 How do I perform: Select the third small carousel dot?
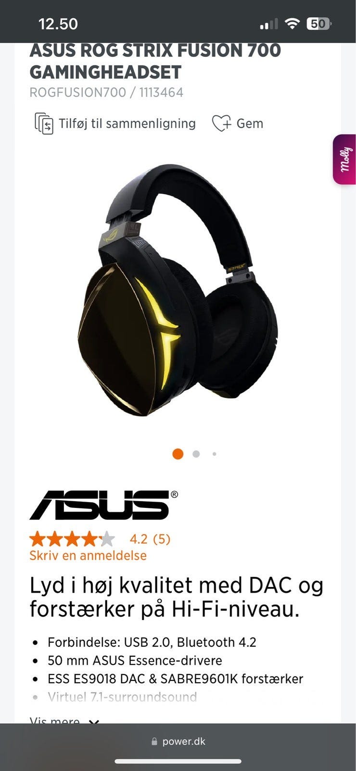(x=214, y=454)
